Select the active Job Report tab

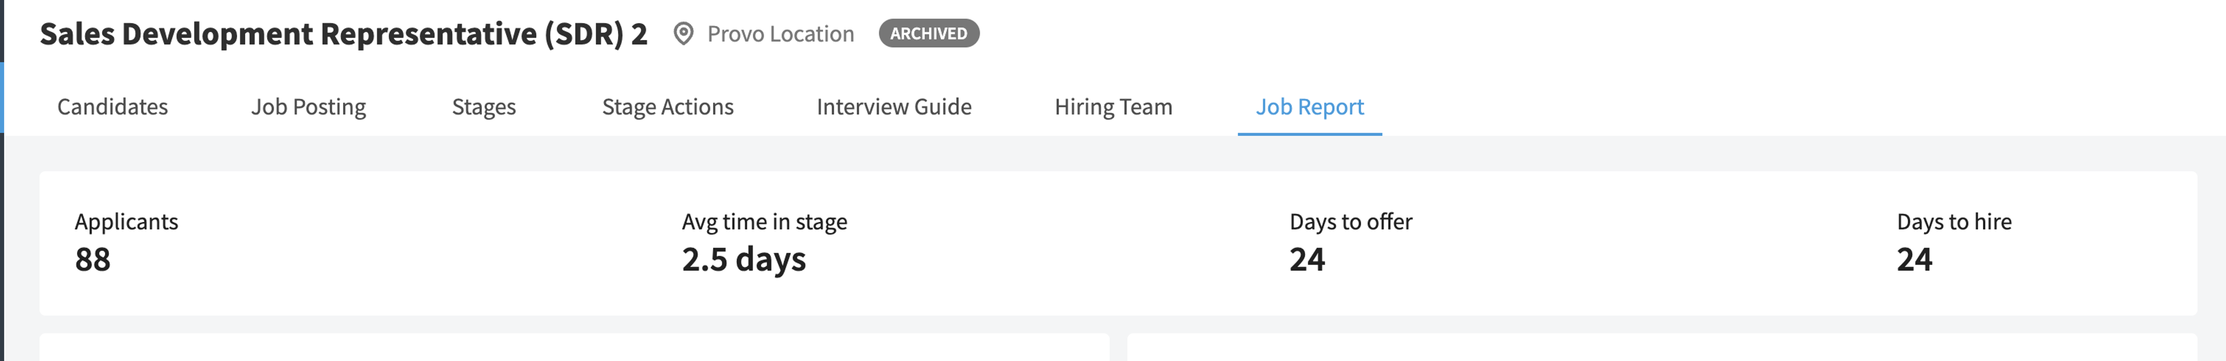pos(1309,106)
